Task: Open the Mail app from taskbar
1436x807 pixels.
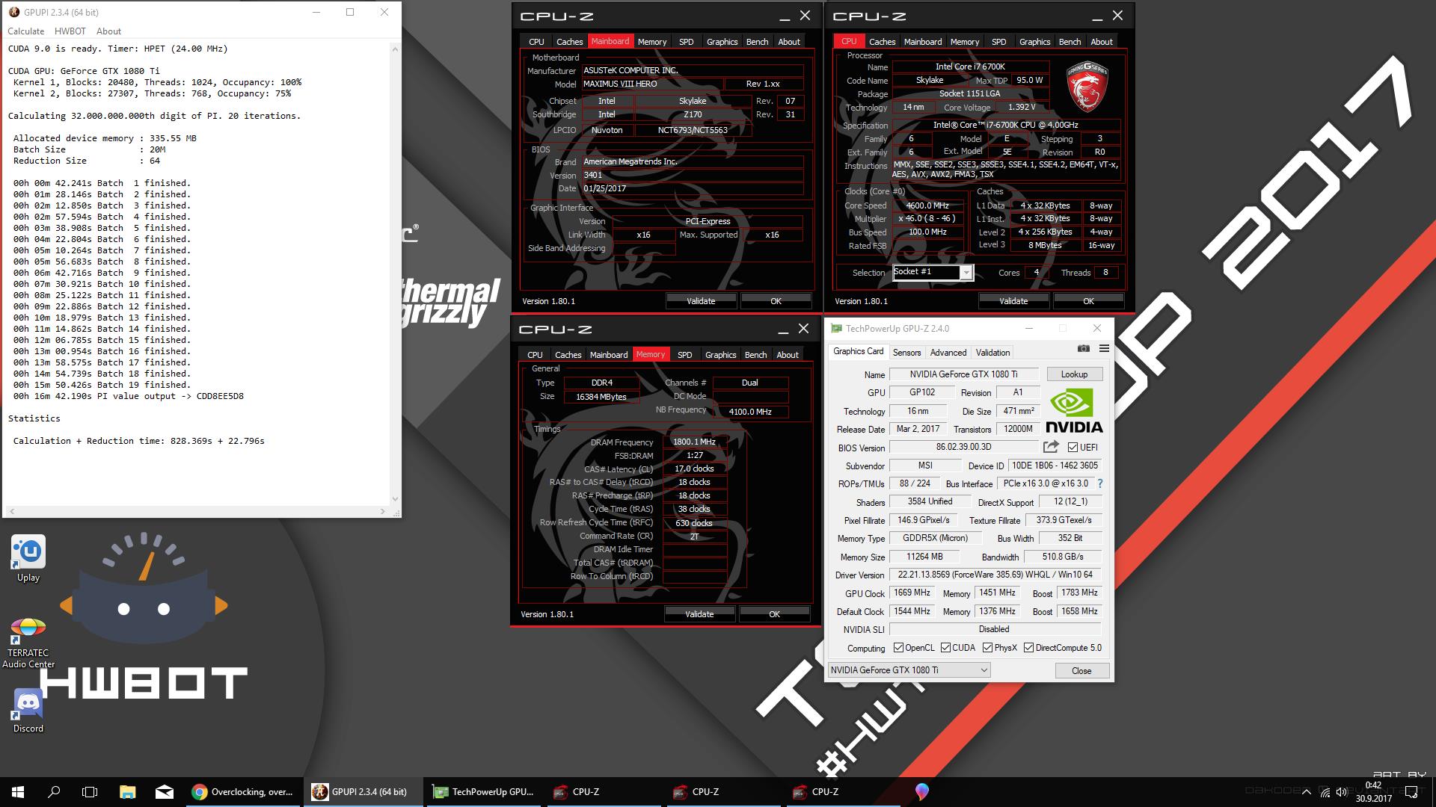Action: (x=165, y=791)
